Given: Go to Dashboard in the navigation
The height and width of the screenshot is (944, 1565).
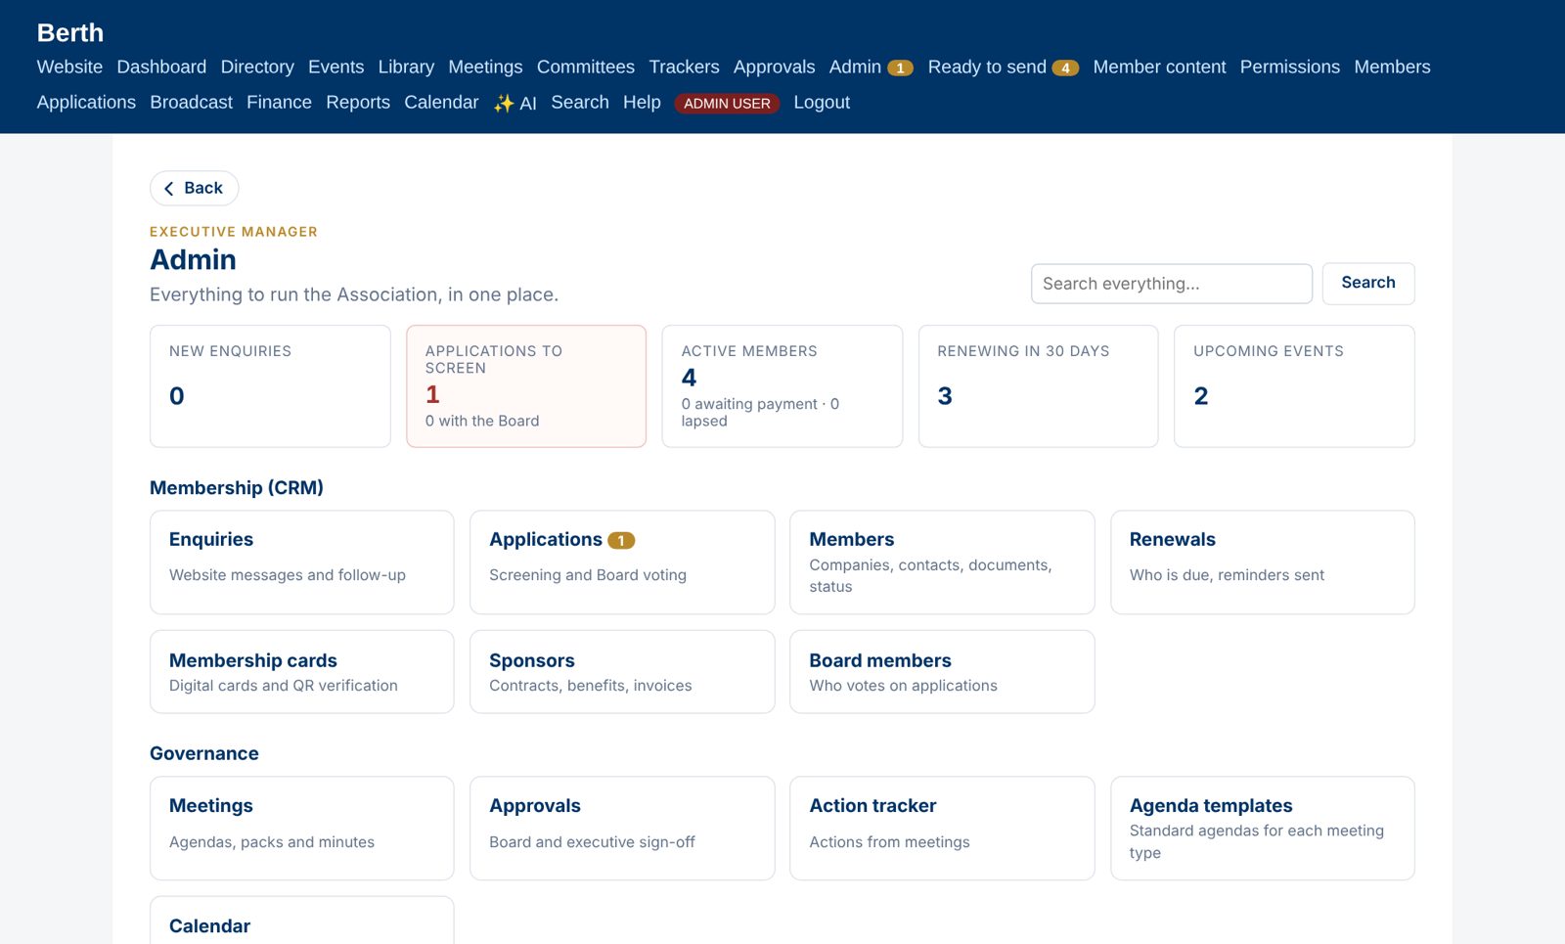Looking at the screenshot, I should tap(161, 67).
